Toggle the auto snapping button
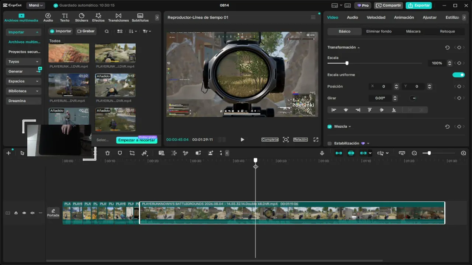 point(351,153)
